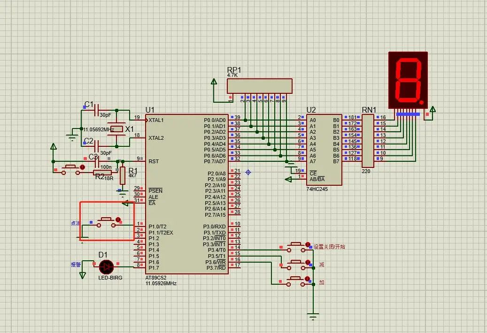
Task: Click the power arrow above RP1
Action: pos(214,81)
